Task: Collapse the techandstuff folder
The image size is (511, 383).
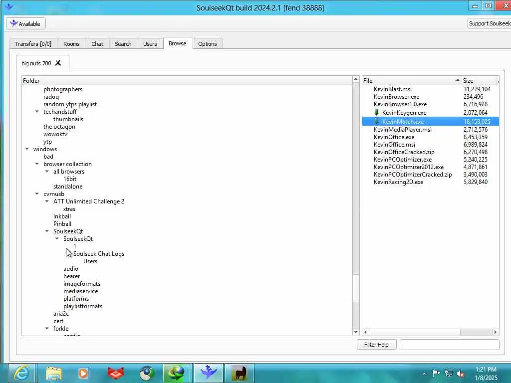Action: pos(37,112)
